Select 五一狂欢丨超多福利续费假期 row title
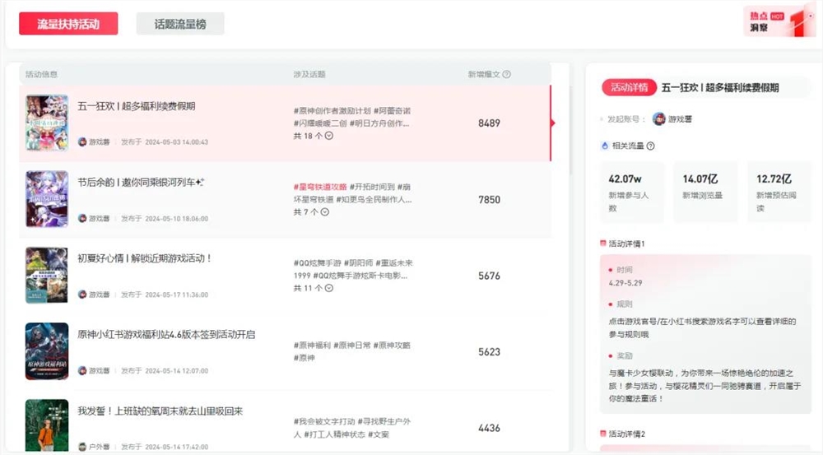The image size is (823, 455). [x=137, y=106]
